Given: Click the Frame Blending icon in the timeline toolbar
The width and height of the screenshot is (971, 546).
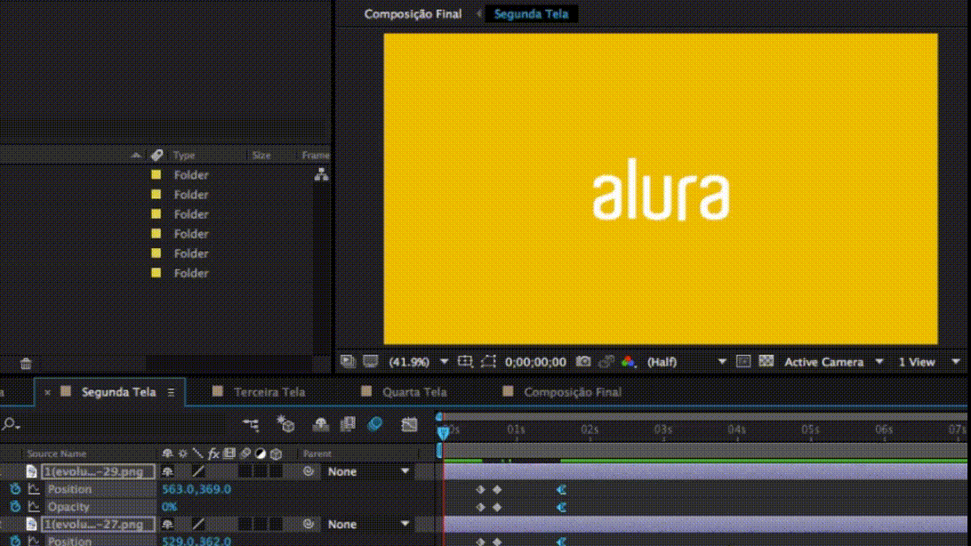Looking at the screenshot, I should tap(348, 425).
